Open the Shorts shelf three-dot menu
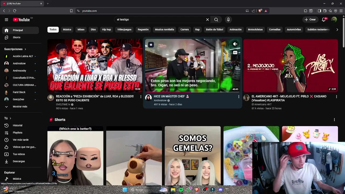345x194 pixels. (334, 120)
